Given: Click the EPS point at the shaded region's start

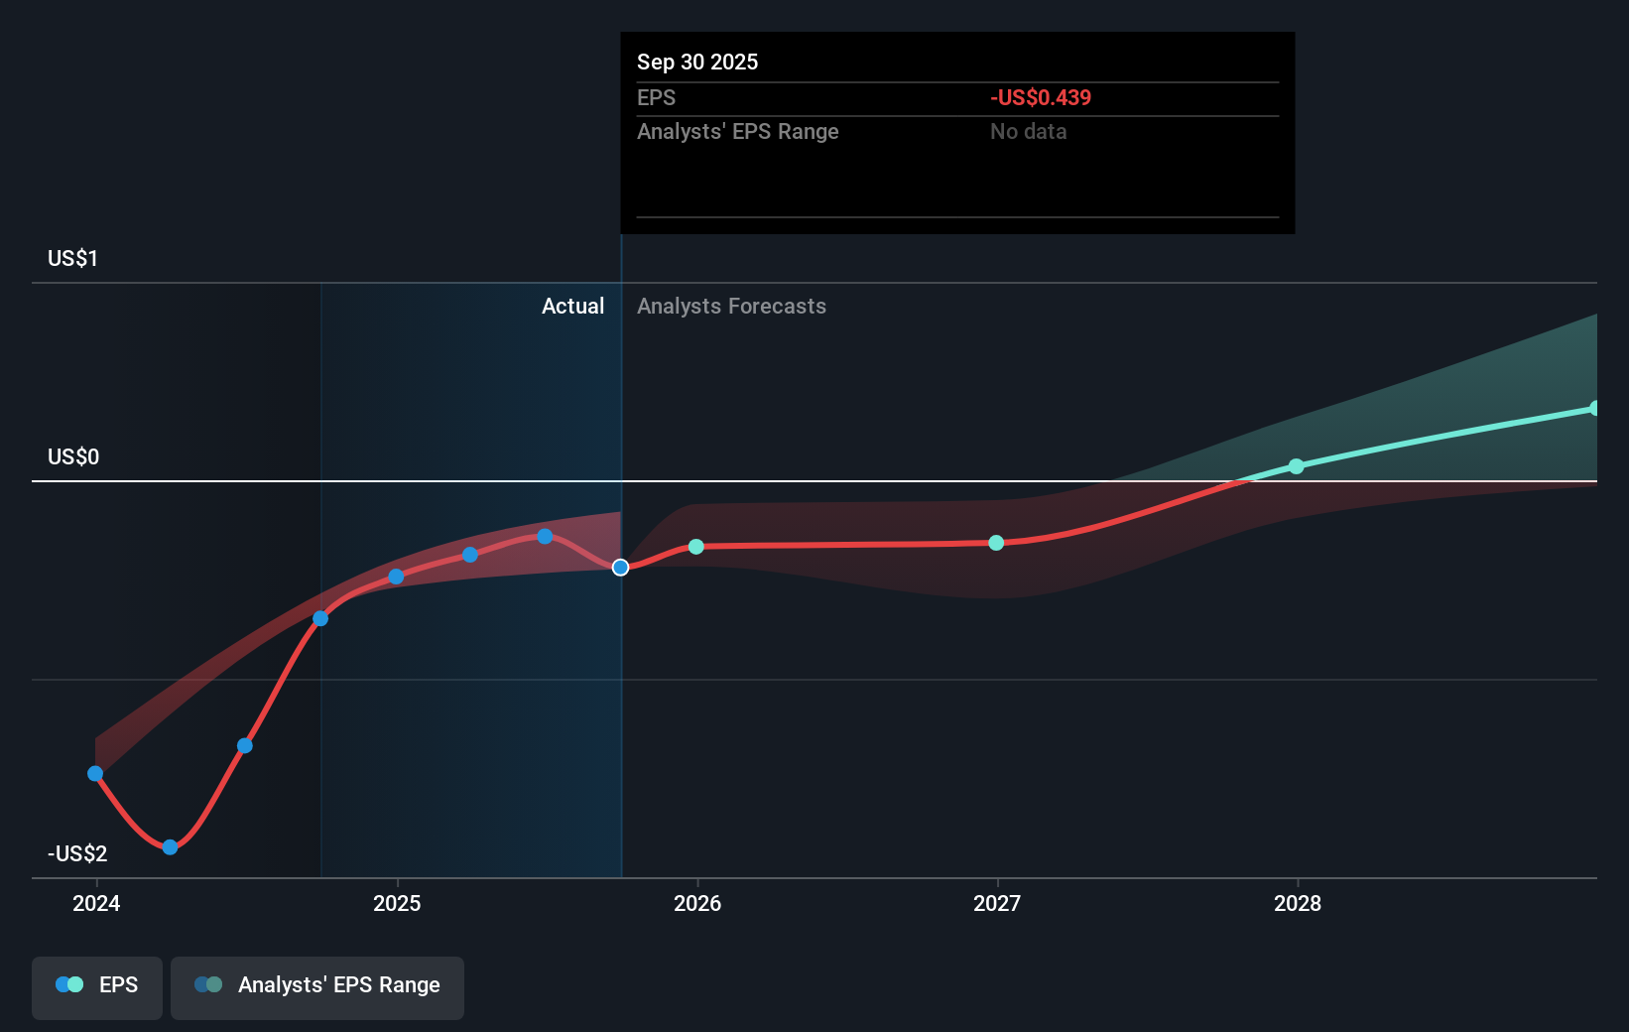Looking at the screenshot, I should pos(320,618).
